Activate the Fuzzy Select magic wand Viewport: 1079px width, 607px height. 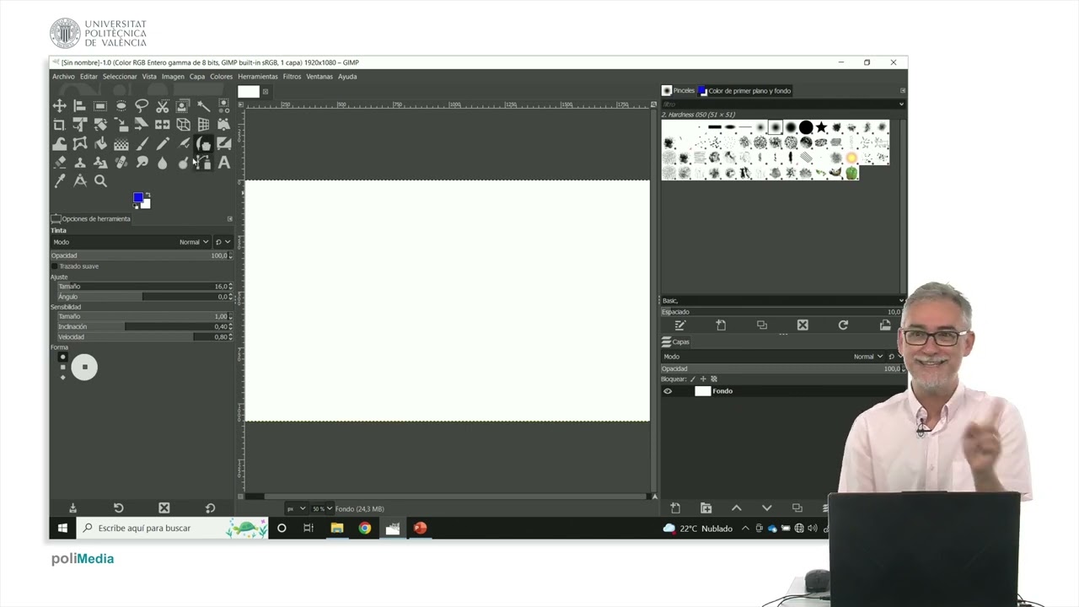204,106
